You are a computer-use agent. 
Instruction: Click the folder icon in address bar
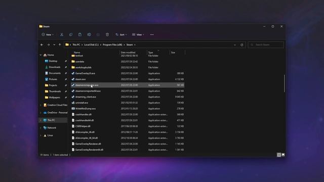pos(67,44)
